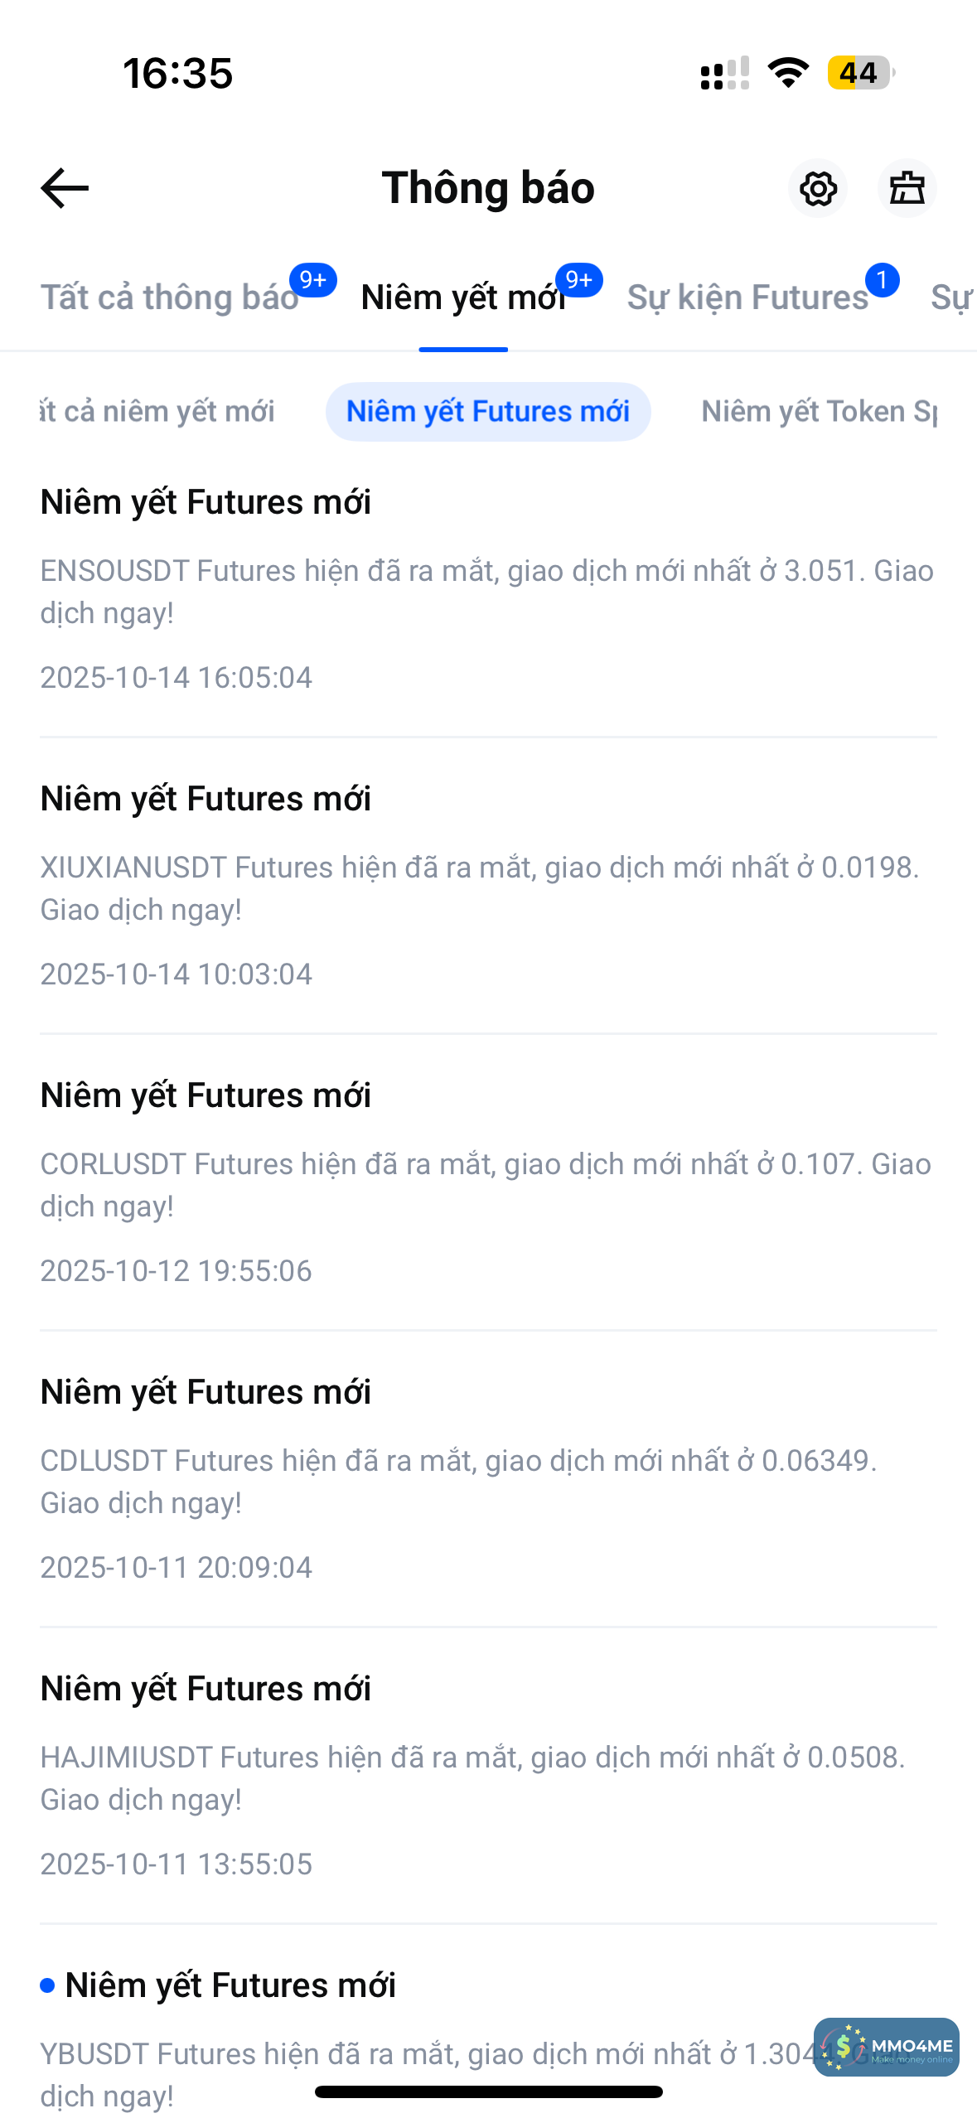Tap the back arrow icon
The image size is (977, 2118).
(x=65, y=188)
